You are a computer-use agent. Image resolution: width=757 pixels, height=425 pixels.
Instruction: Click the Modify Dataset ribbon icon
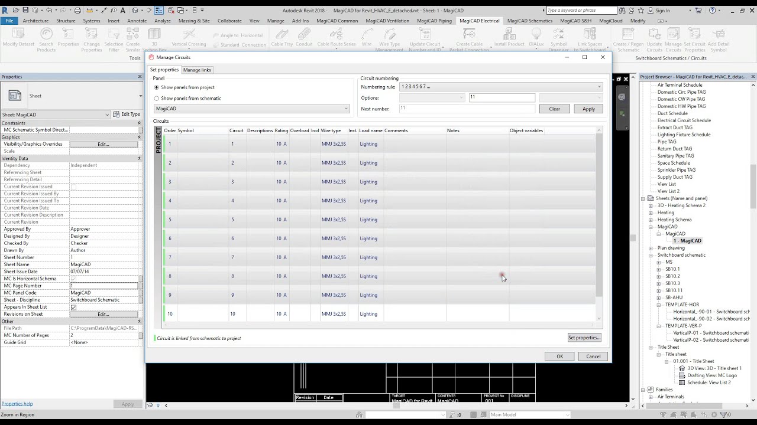click(x=18, y=37)
